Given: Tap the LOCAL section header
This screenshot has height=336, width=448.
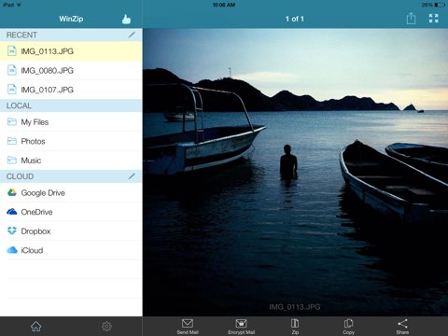Looking at the screenshot, I should tap(71, 105).
